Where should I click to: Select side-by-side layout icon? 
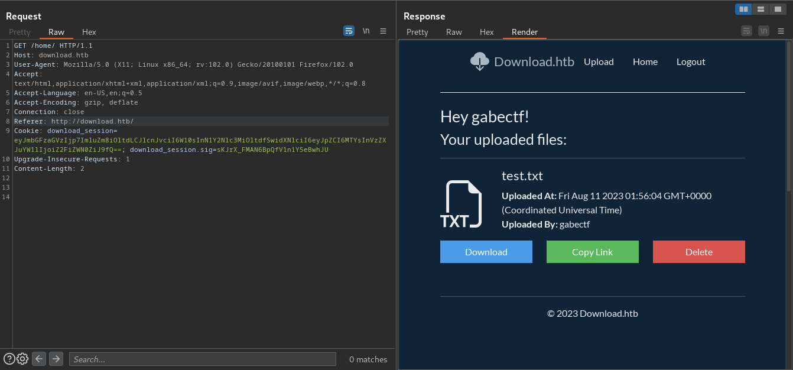(743, 9)
